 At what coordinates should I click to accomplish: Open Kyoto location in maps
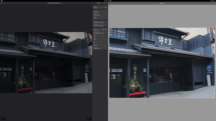106,30
